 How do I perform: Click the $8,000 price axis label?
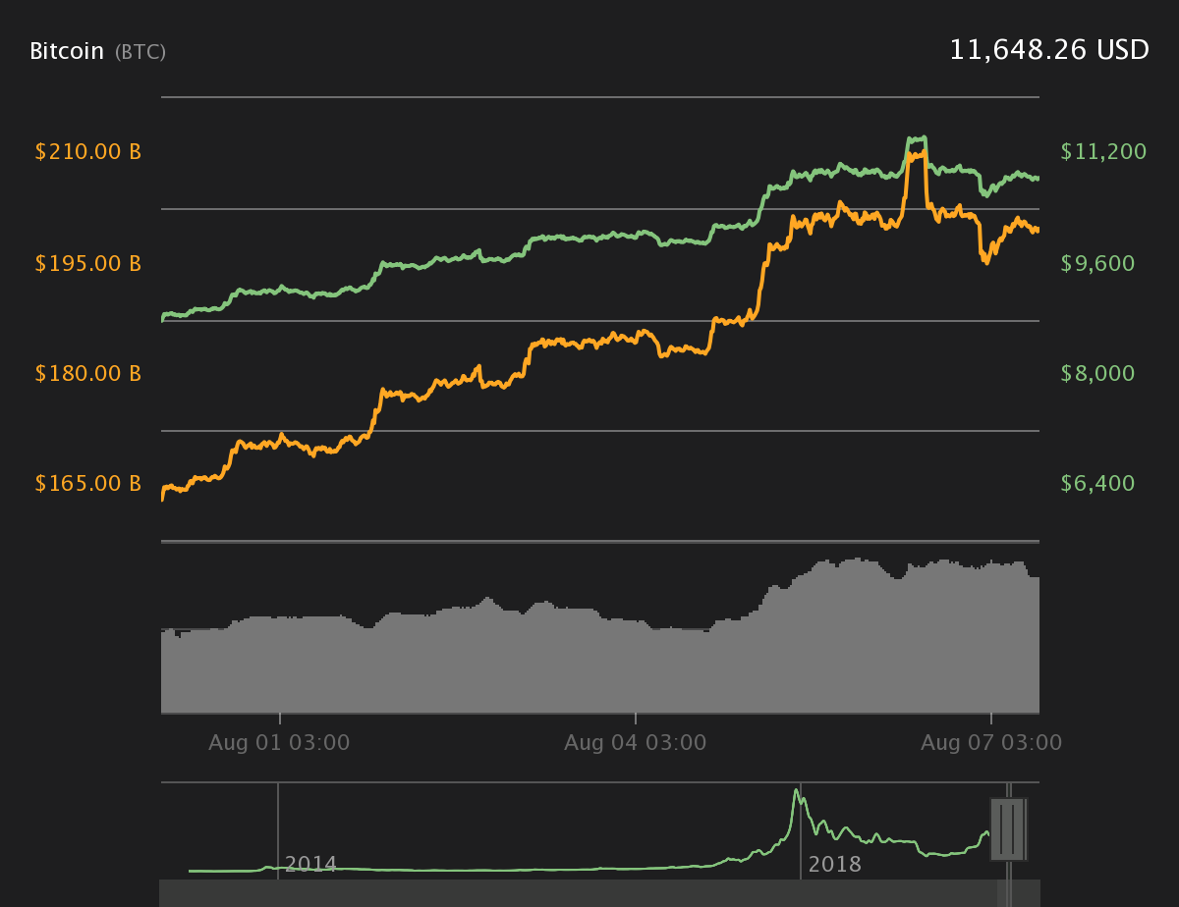pos(1097,374)
